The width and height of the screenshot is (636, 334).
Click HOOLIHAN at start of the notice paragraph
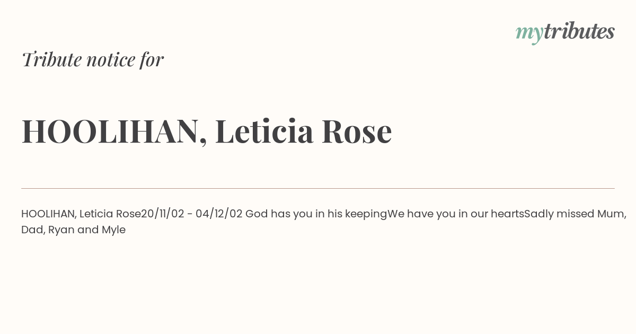(49, 214)
